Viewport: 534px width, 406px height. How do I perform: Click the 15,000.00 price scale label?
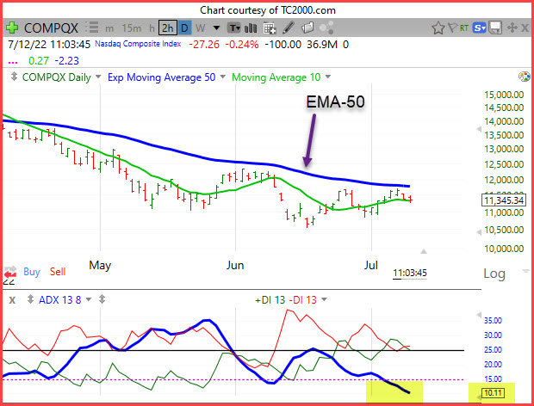tap(504, 95)
